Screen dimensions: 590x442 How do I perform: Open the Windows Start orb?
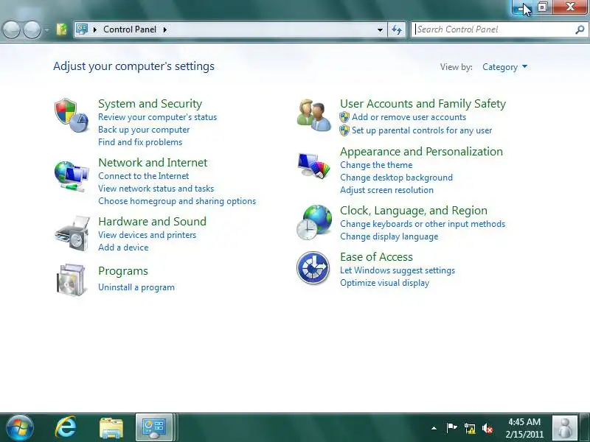tap(19, 428)
